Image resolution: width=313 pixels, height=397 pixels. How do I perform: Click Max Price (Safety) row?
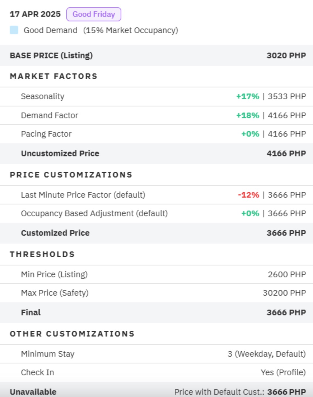click(x=156, y=293)
